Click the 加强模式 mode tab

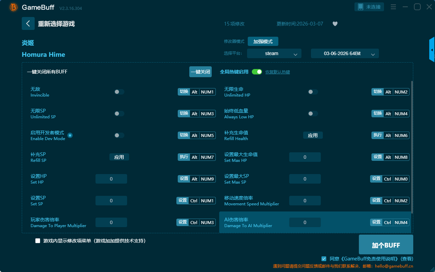(x=263, y=41)
